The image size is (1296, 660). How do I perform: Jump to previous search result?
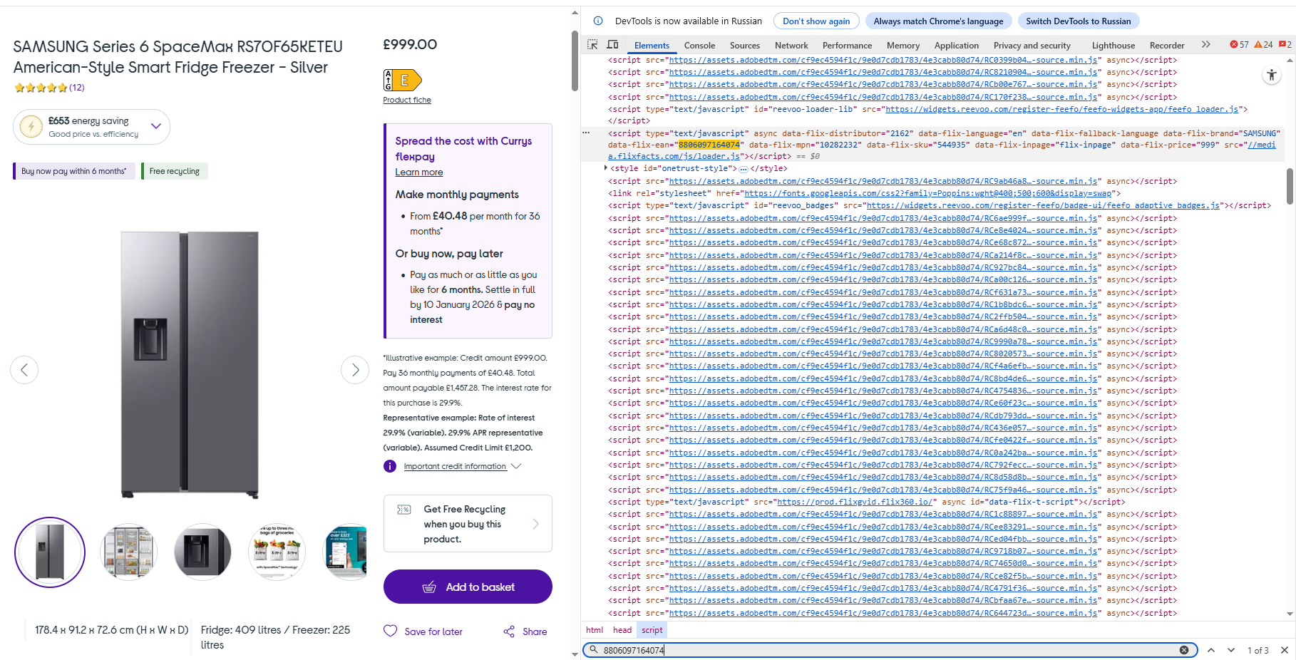pos(1210,650)
